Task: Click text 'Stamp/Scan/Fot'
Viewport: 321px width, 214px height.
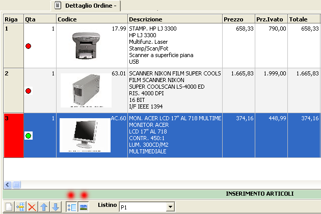Action: (x=149, y=48)
